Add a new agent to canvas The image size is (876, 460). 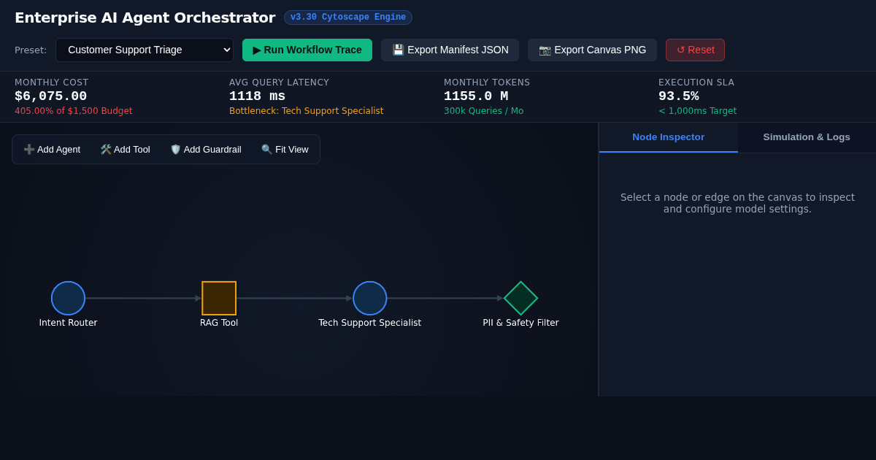(52, 149)
